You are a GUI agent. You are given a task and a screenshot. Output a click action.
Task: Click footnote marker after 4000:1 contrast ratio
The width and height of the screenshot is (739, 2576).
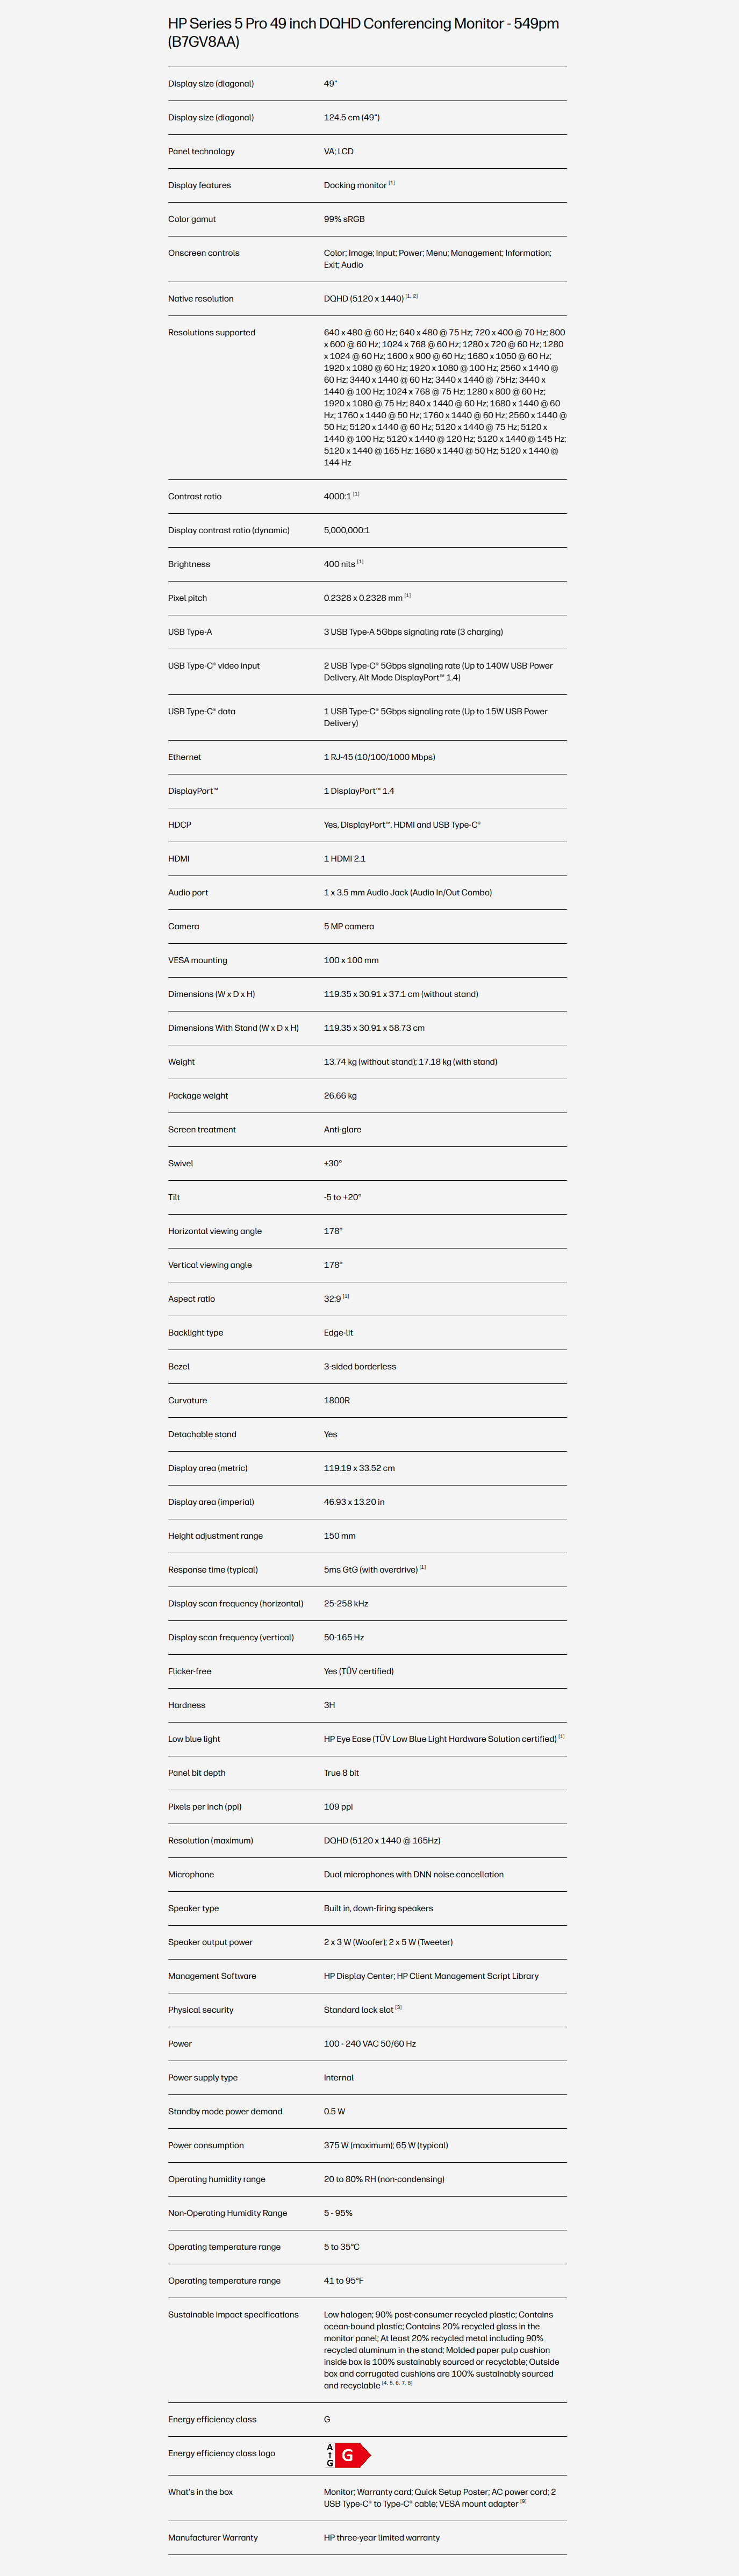356,494
